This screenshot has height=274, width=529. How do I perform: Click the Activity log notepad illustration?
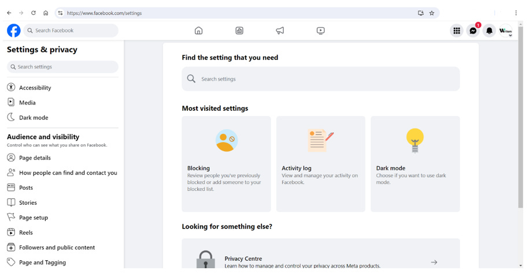tap(320, 140)
